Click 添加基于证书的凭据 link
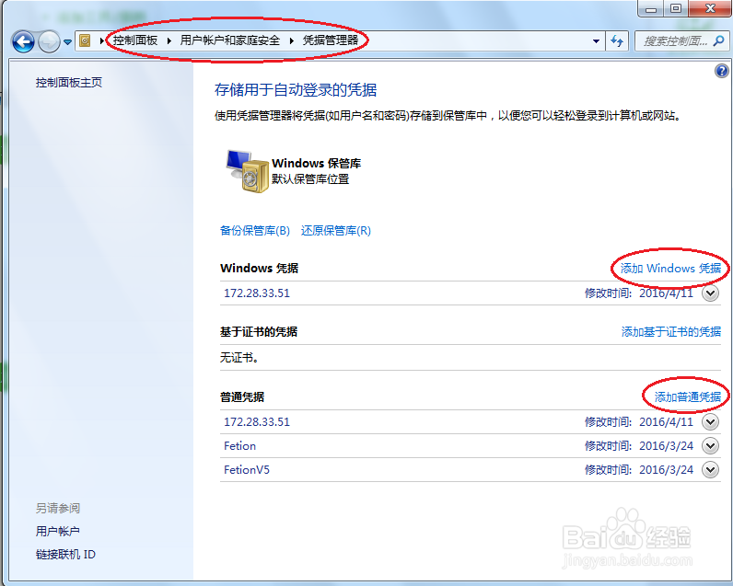This screenshot has width=733, height=586. click(x=670, y=332)
